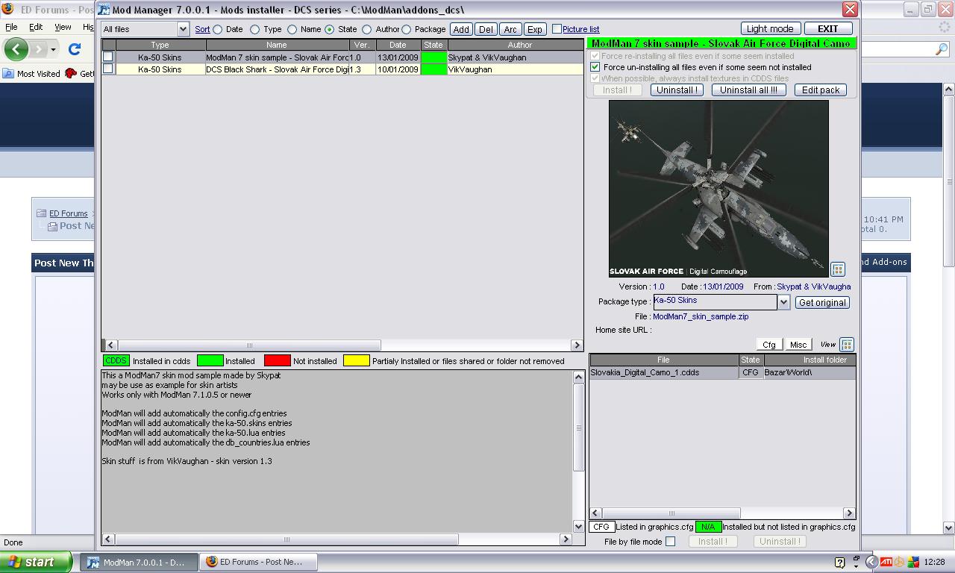This screenshot has width=955, height=573.
Task: Click the Get original button
Action: click(822, 302)
